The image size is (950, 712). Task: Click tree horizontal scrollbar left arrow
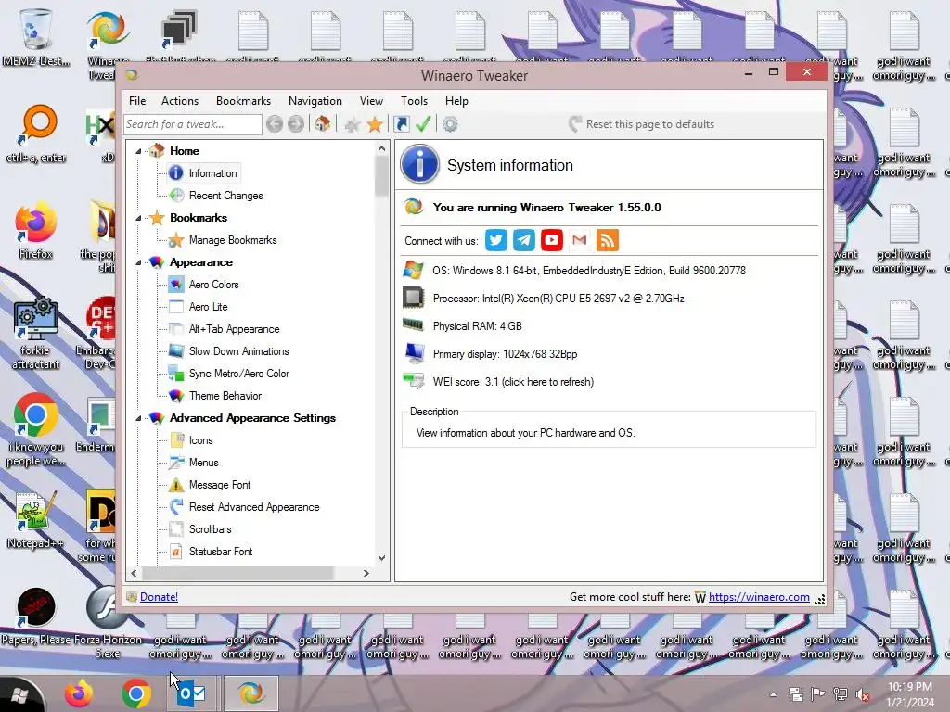tap(134, 573)
